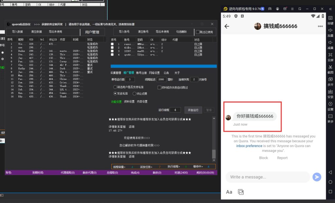Click the inbox preference link
The image size is (335, 203).
(249, 146)
